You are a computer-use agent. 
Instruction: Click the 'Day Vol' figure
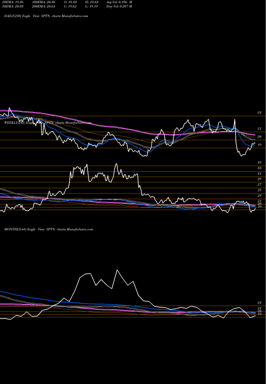click(x=119, y=6)
